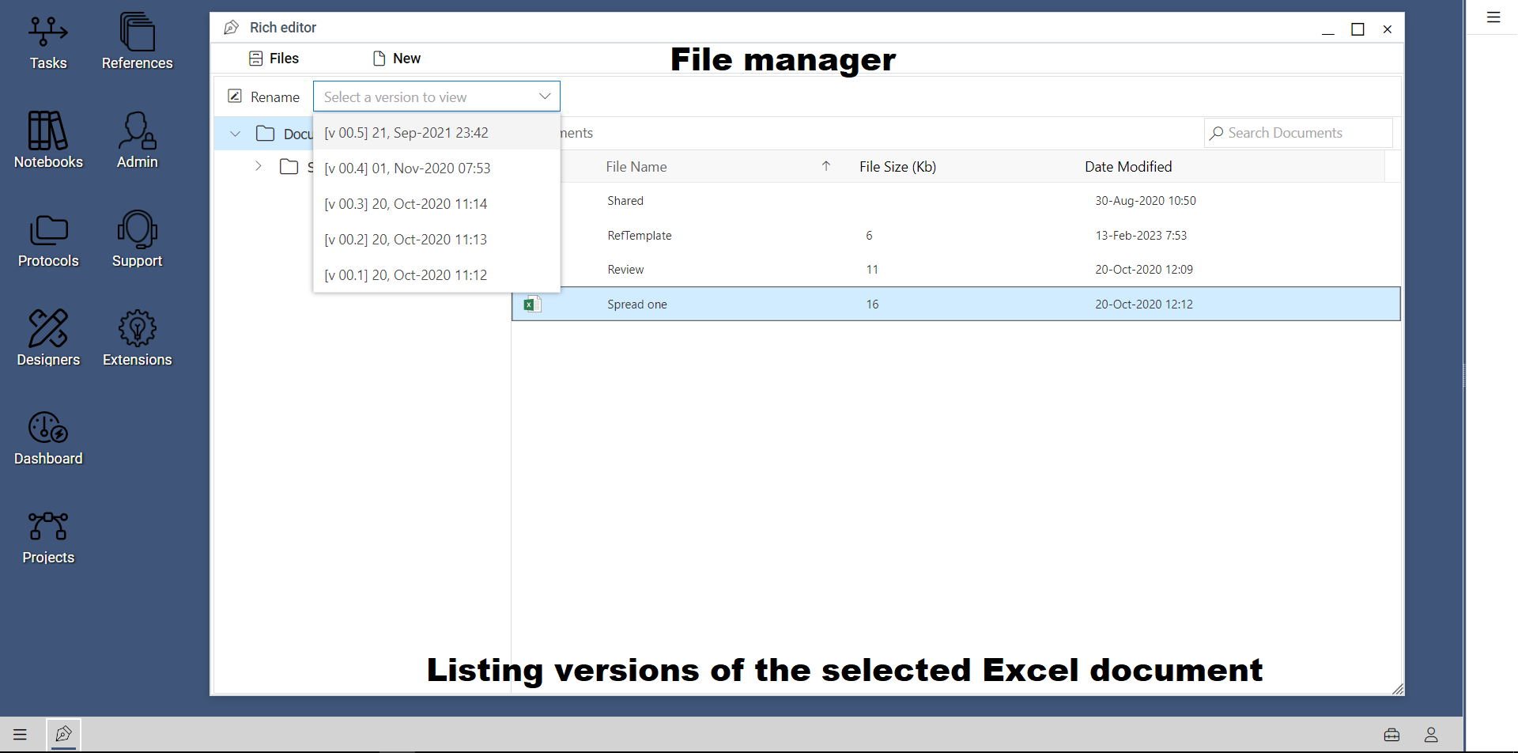The height and width of the screenshot is (753, 1518).
Task: Click the file size 16 cell
Action: [x=872, y=305]
